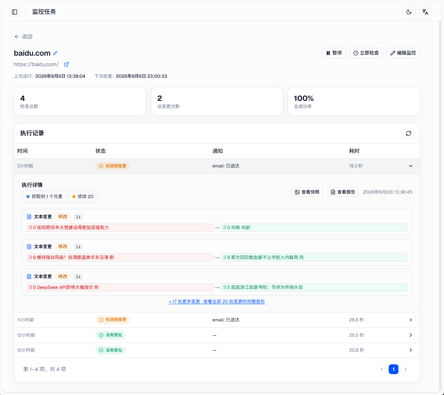Click the 执行详情 heading
The width and height of the screenshot is (444, 395).
(x=32, y=185)
